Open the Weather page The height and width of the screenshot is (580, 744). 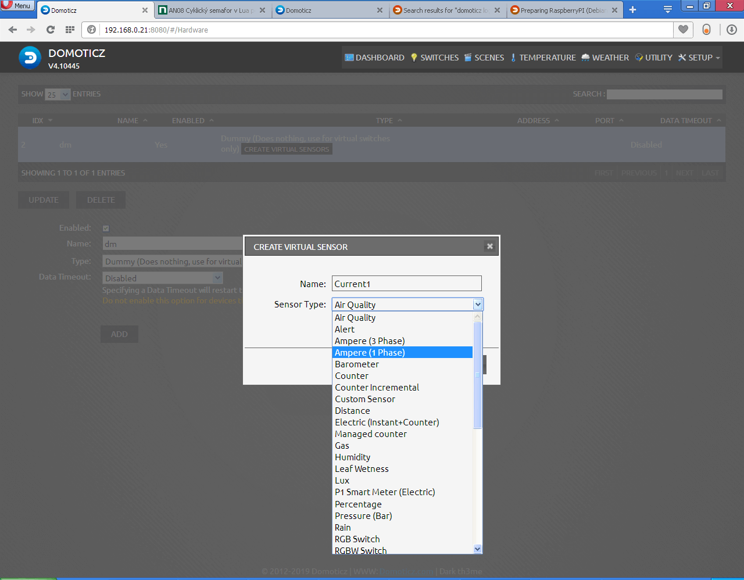[x=605, y=58]
